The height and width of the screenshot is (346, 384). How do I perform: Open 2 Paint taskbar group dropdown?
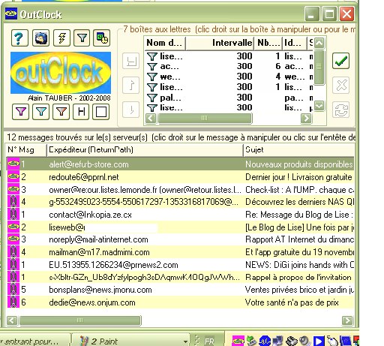(185, 341)
